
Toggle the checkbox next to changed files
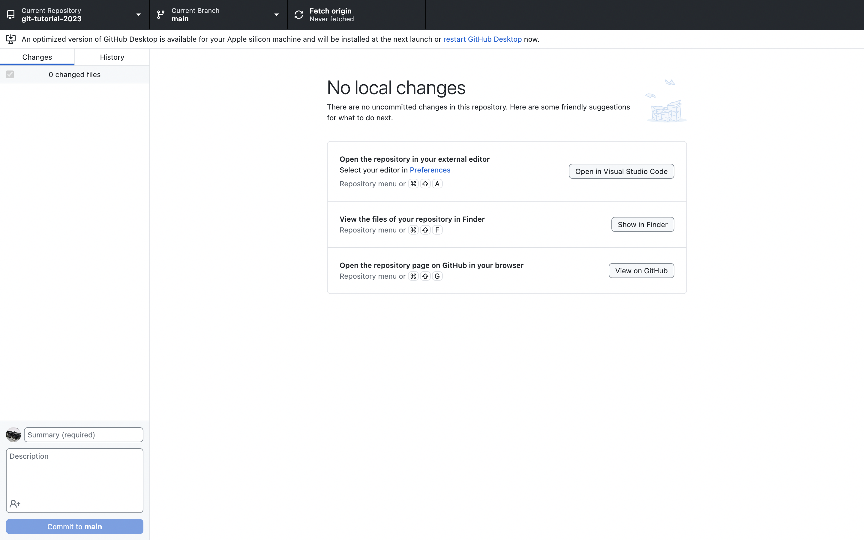point(10,74)
